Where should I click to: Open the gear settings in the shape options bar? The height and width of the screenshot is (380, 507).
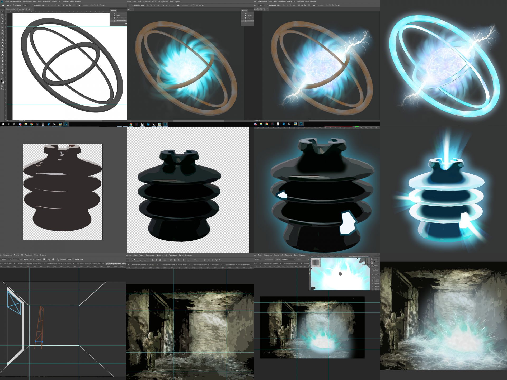click(x=58, y=259)
